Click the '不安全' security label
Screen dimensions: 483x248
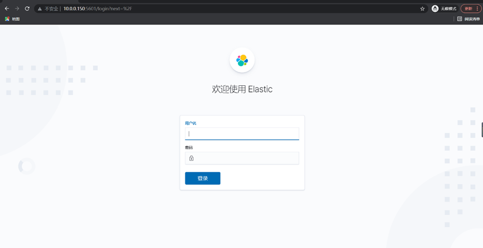click(x=51, y=9)
